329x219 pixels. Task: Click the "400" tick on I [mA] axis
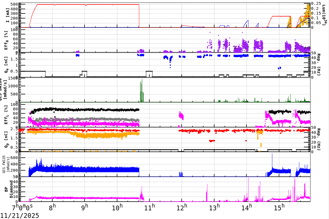(x=14, y=9)
